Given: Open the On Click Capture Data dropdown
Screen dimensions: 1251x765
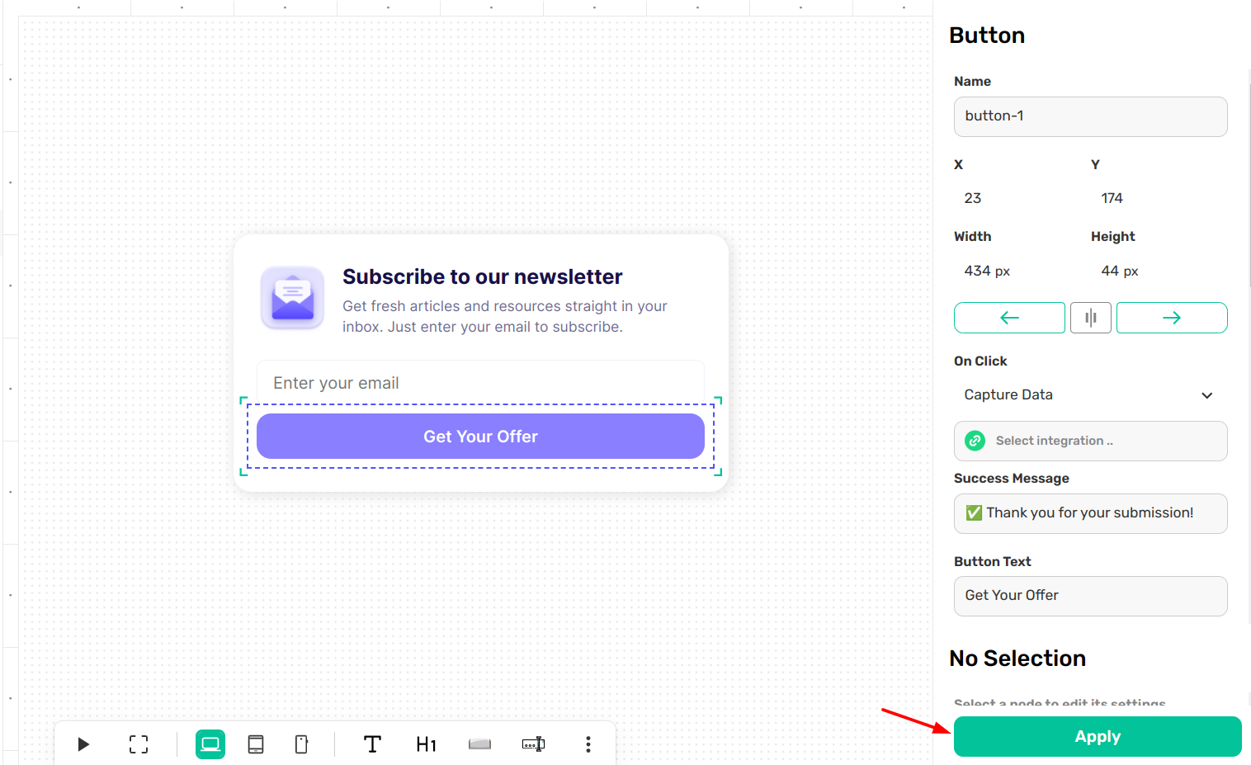Looking at the screenshot, I should (x=1089, y=395).
